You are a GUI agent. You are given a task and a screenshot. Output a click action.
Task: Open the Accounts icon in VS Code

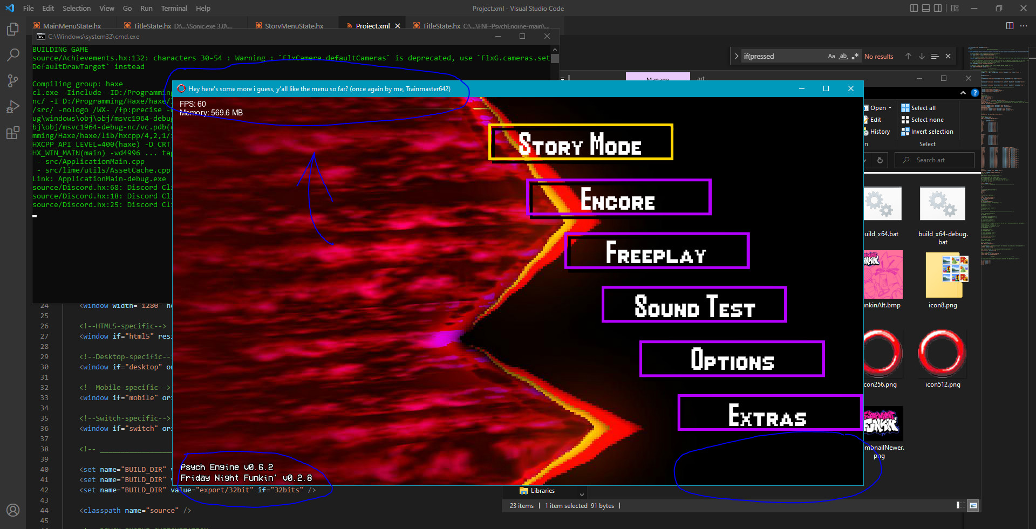tap(13, 510)
